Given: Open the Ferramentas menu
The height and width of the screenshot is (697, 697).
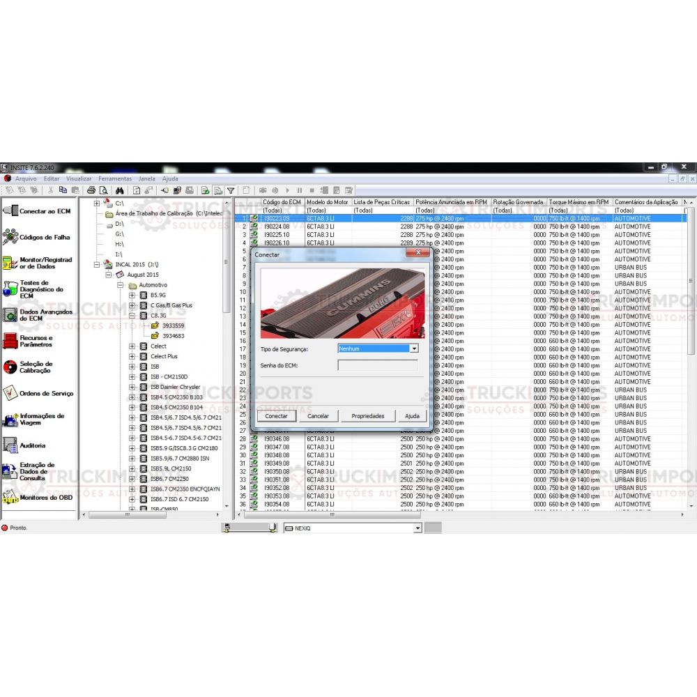Looking at the screenshot, I should click(114, 178).
